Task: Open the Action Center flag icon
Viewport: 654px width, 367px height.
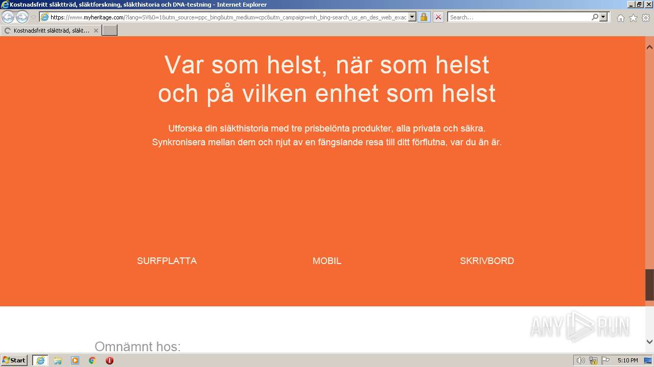Action: 605,360
